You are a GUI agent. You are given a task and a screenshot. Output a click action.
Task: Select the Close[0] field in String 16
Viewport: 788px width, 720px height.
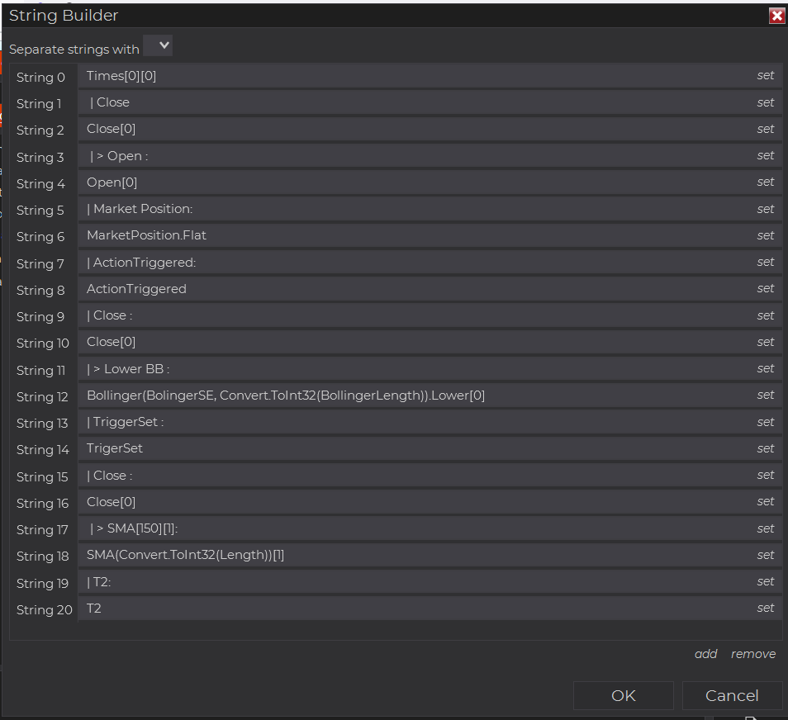click(x=430, y=502)
